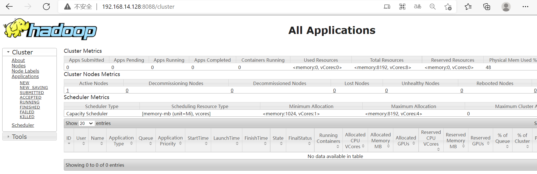Open the cast/device screen icon in address bar
The height and width of the screenshot is (174, 537).
coord(387,6)
